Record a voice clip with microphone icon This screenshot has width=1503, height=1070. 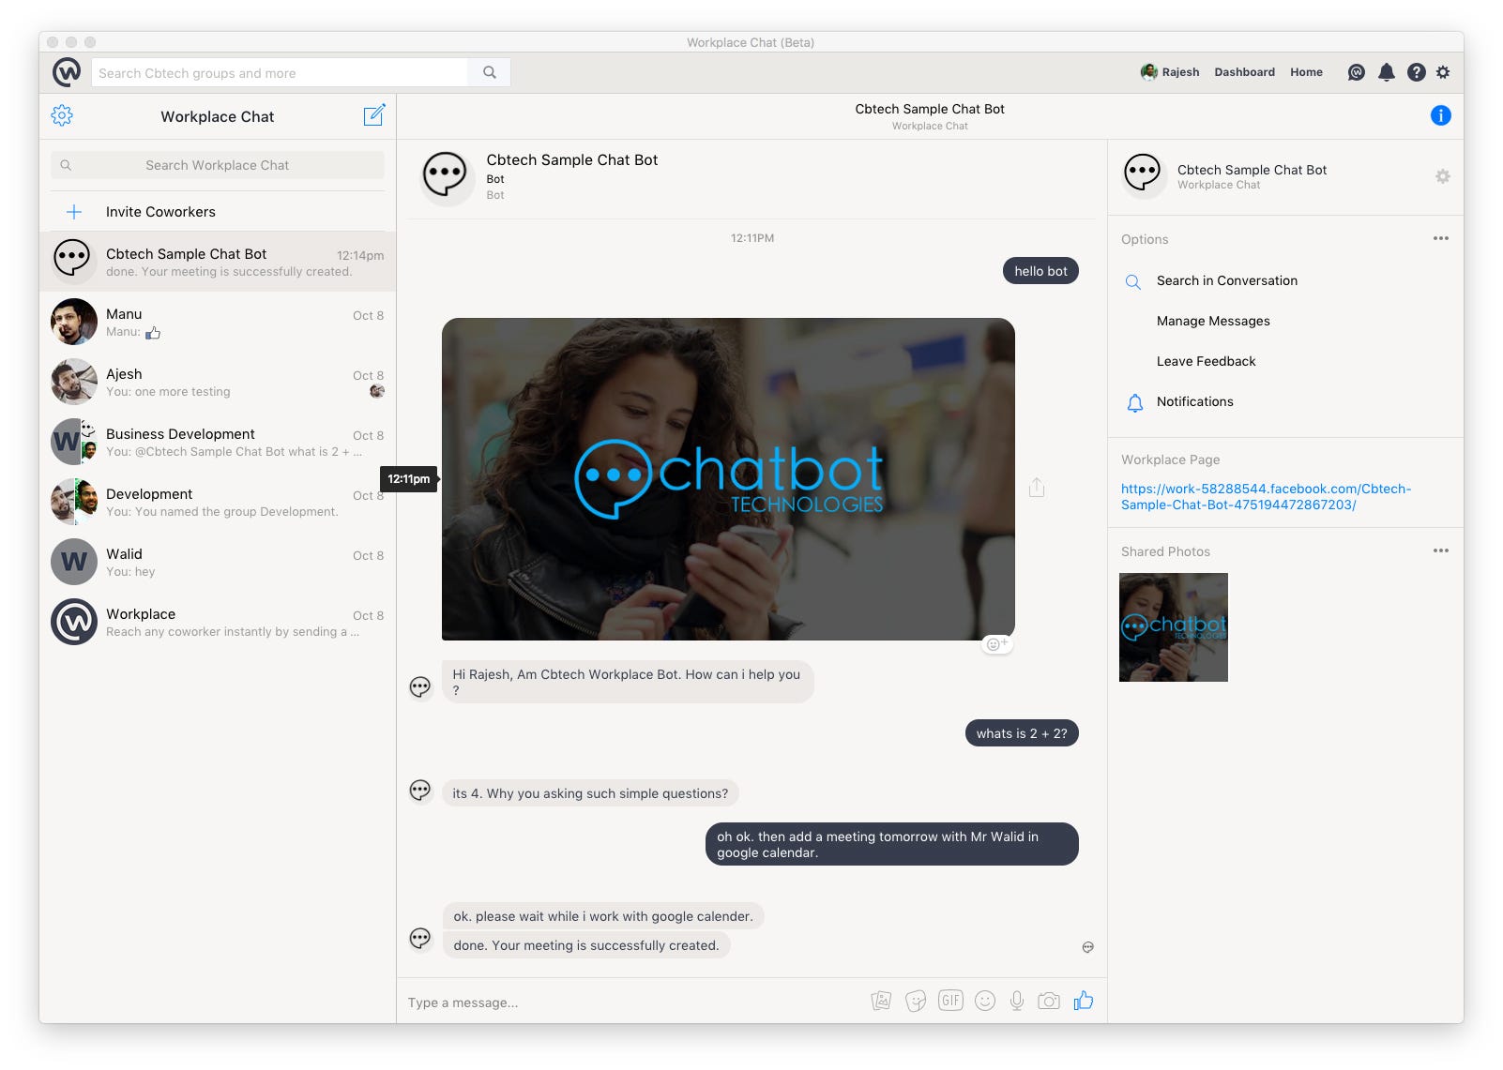[x=1016, y=1001]
